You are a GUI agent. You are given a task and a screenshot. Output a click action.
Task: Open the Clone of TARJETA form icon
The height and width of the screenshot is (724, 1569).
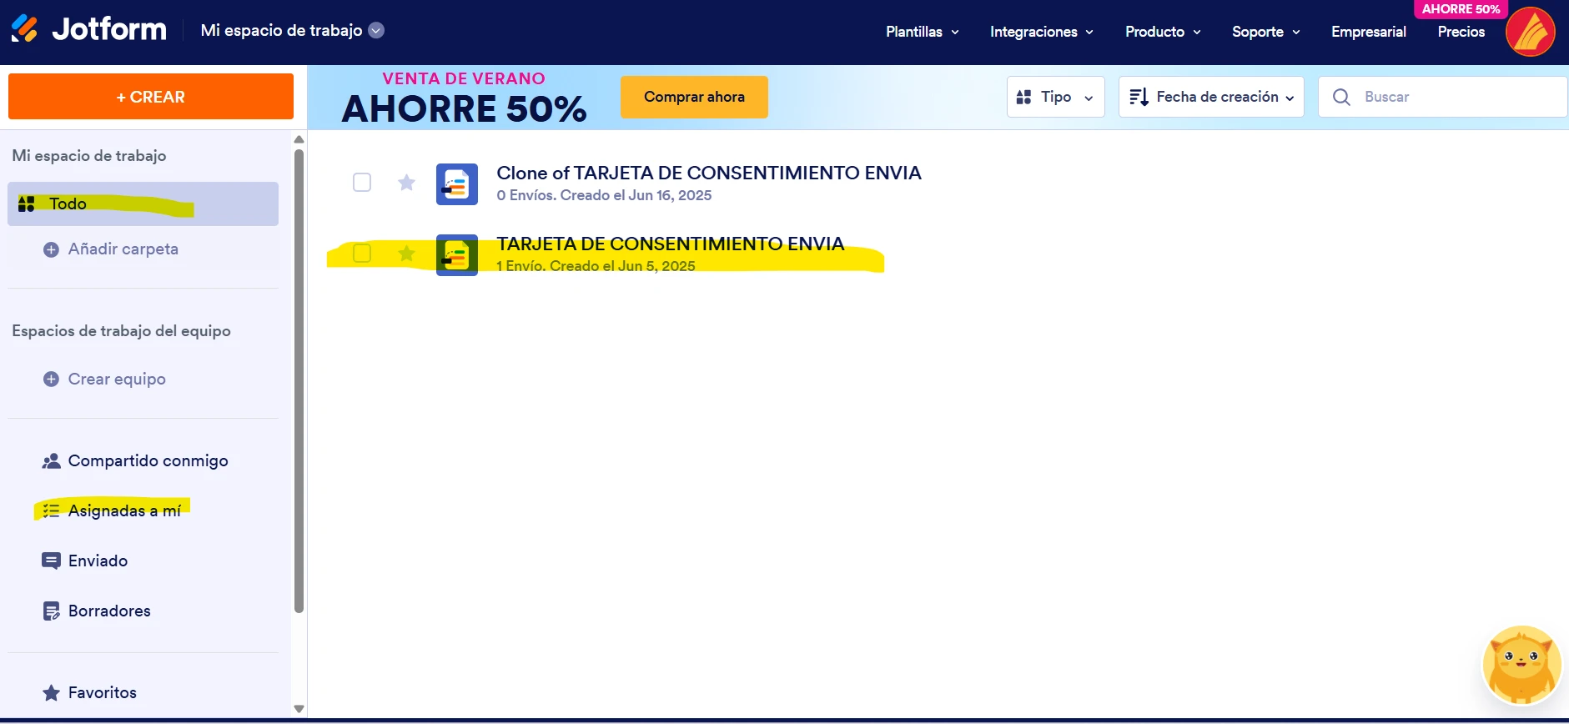pos(457,184)
